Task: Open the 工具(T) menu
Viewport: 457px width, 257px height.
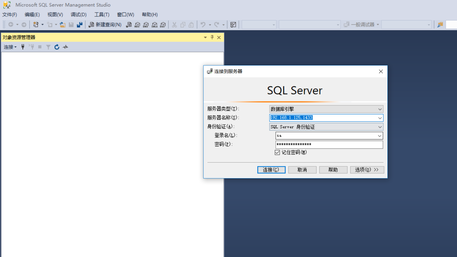Action: click(x=102, y=14)
